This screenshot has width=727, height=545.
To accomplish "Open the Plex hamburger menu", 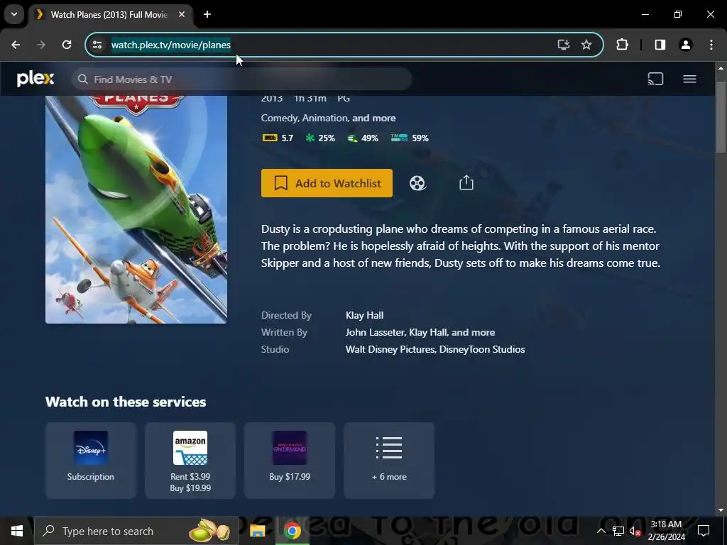I will (689, 79).
